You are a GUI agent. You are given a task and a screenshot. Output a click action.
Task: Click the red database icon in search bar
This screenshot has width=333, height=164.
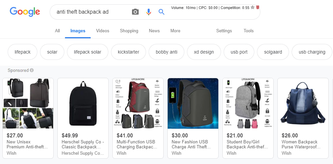coord(258,7)
